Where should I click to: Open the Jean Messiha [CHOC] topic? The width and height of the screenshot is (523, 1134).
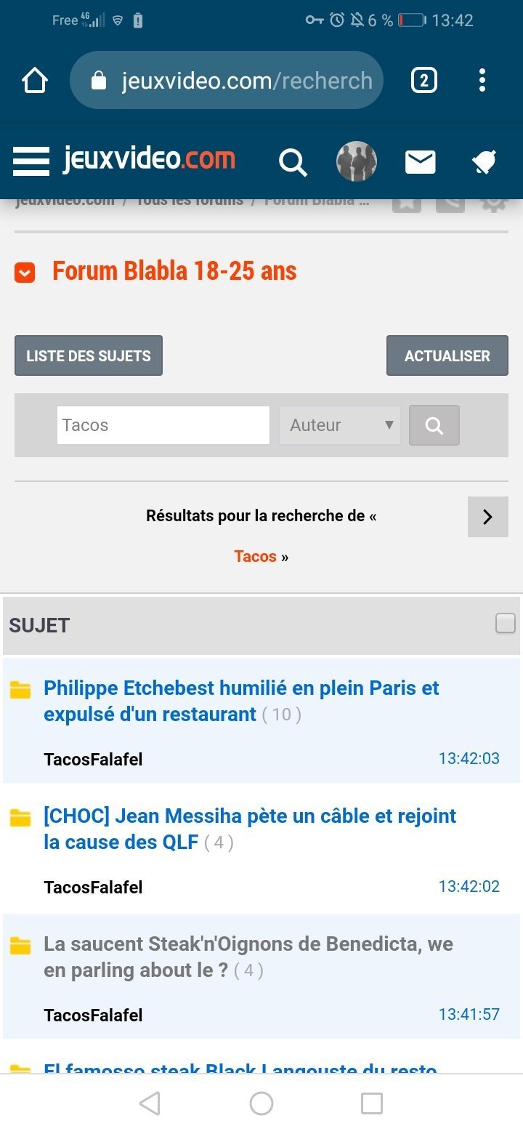(249, 829)
